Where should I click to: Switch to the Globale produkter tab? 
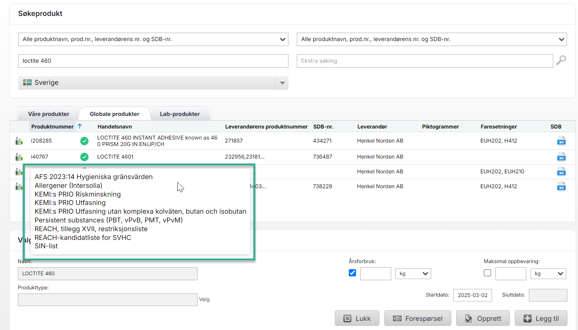[x=115, y=114]
